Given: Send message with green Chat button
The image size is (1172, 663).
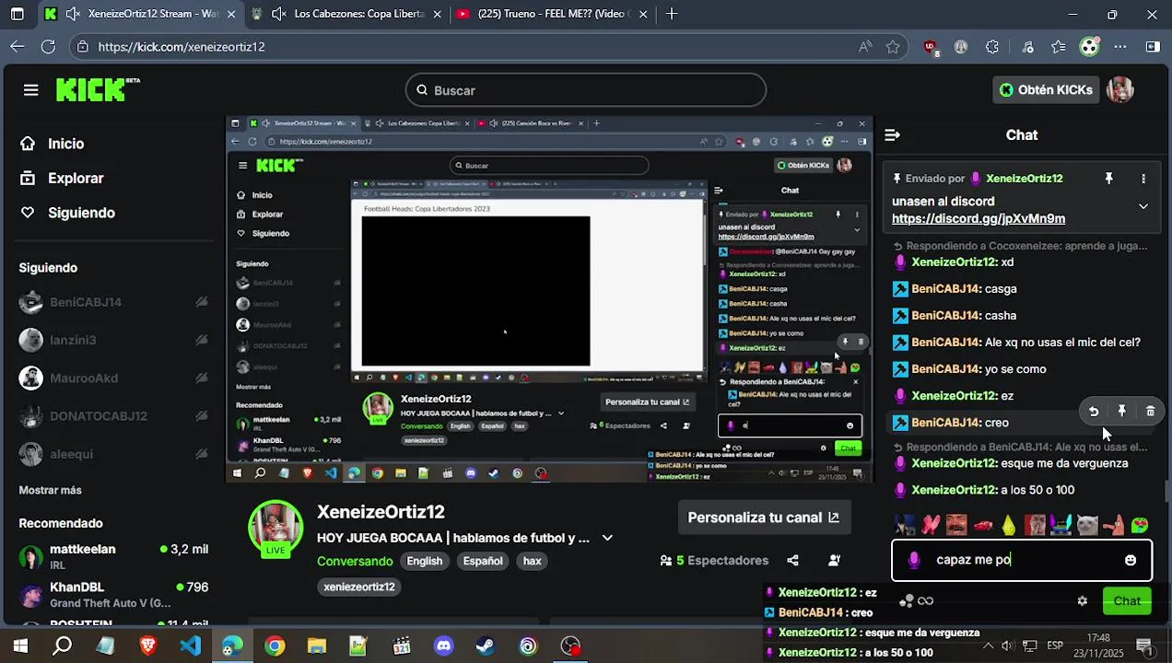Looking at the screenshot, I should [1127, 601].
